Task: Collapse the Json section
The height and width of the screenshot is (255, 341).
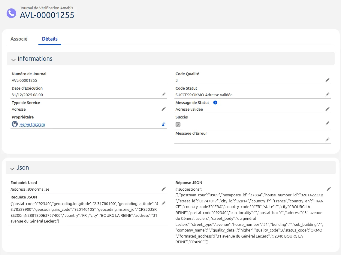Action: 12,168
